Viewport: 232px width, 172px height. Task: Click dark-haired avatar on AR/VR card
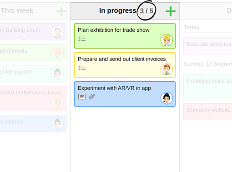(166, 98)
